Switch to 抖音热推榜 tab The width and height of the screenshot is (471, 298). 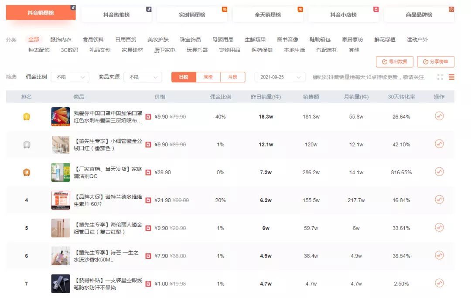click(116, 14)
